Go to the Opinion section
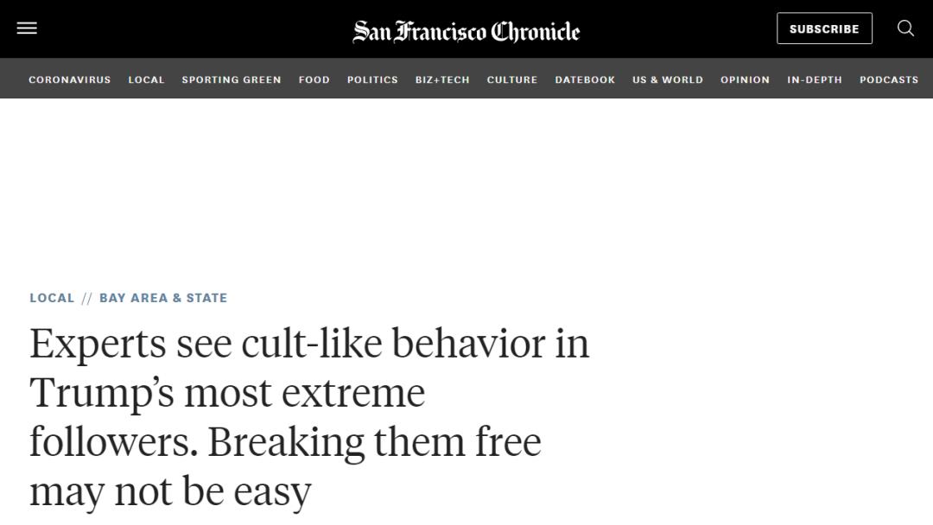The height and width of the screenshot is (525, 933). (x=745, y=79)
